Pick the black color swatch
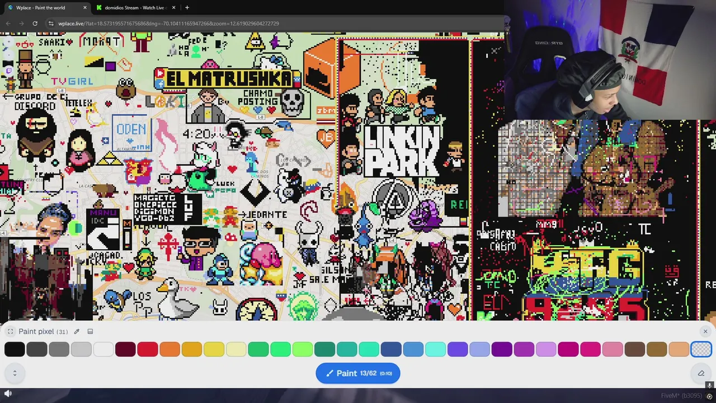716x403 pixels. click(x=15, y=349)
